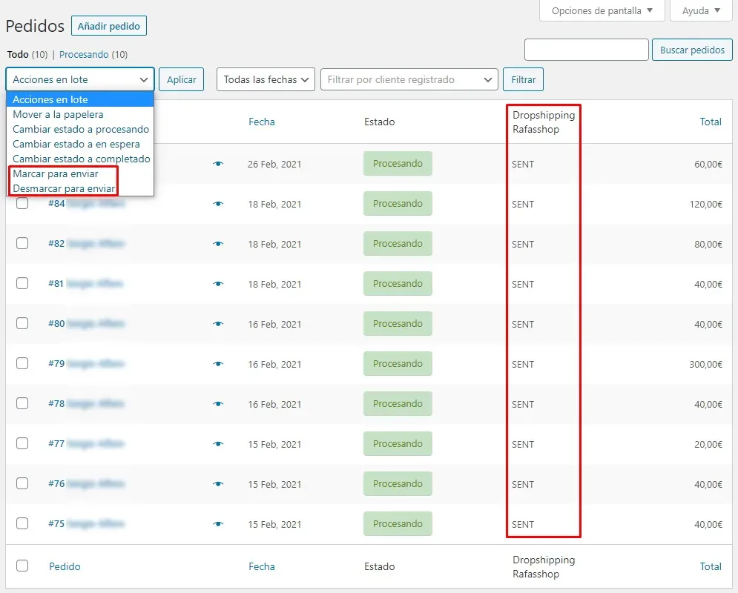
Task: Select order #77 checkbox
Action: click(x=22, y=444)
